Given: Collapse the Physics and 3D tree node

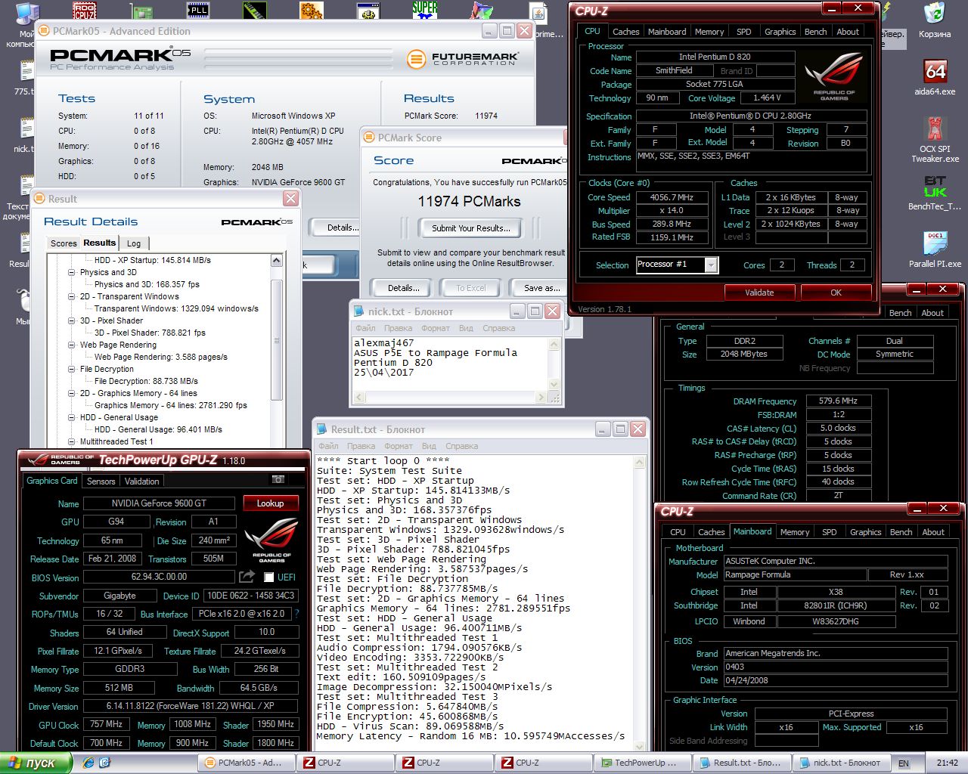Looking at the screenshot, I should pos(72,272).
